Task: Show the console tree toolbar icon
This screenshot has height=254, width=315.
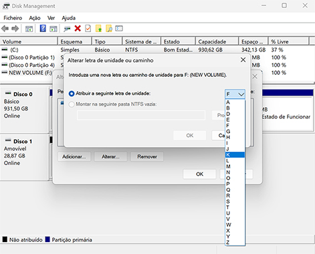Action: tap(29, 29)
